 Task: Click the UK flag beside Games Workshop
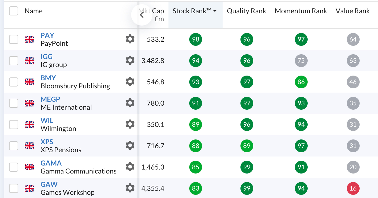(29, 188)
